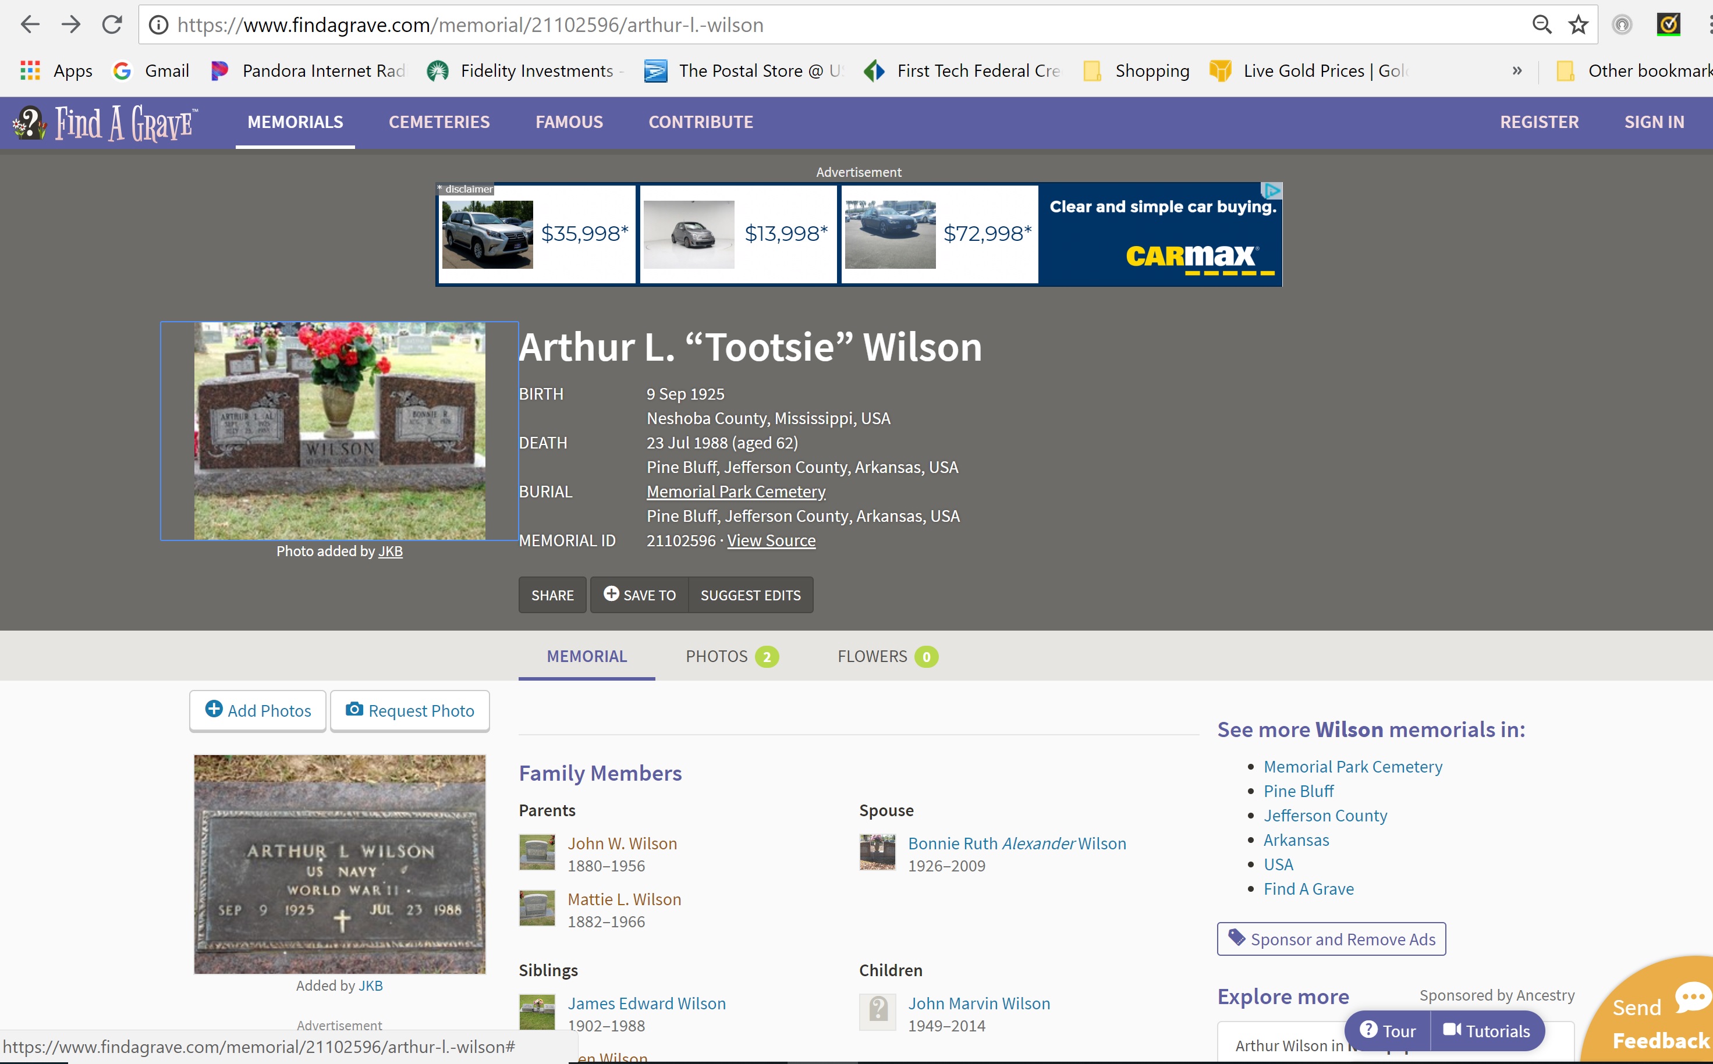Click the $13,998 car ad tile

point(738,234)
